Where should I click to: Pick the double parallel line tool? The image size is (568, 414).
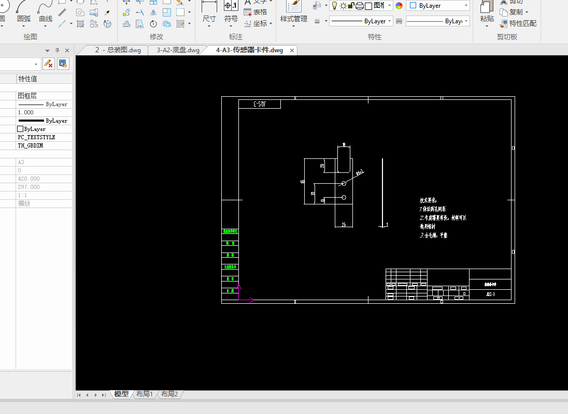[x=62, y=12]
